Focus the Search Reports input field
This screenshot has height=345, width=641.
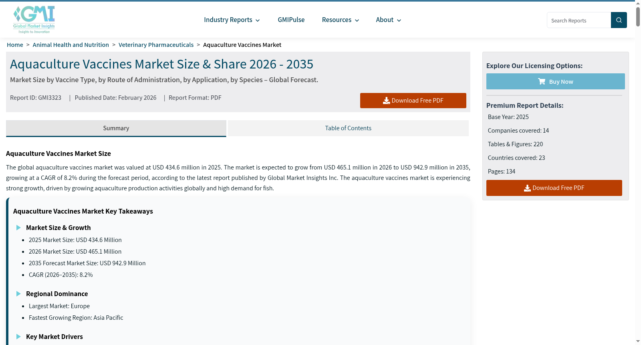tap(579, 20)
